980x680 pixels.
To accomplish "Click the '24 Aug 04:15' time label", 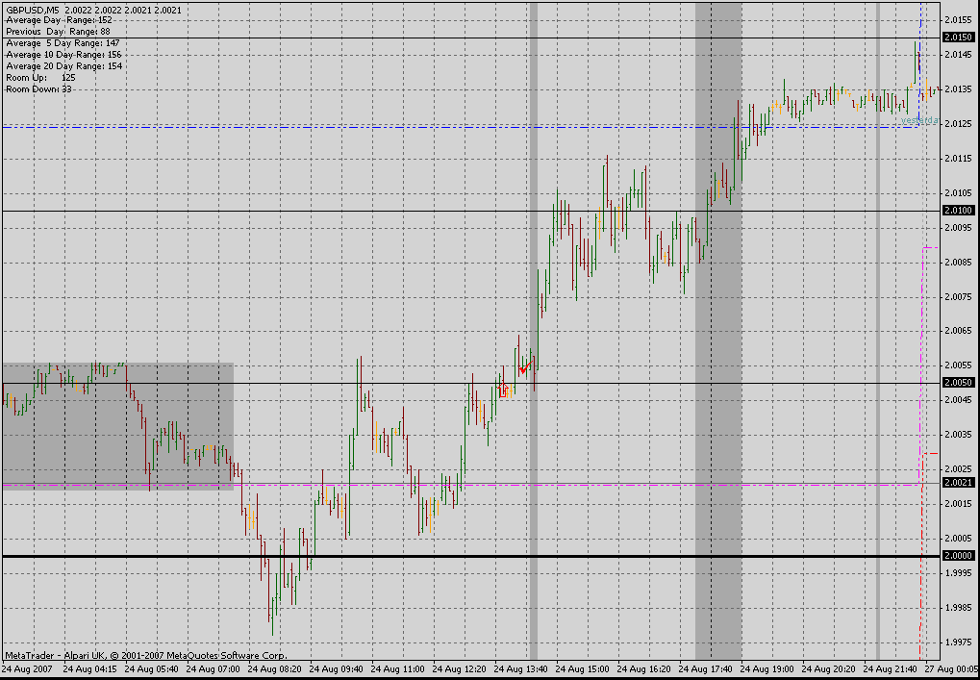I will 90,668.
